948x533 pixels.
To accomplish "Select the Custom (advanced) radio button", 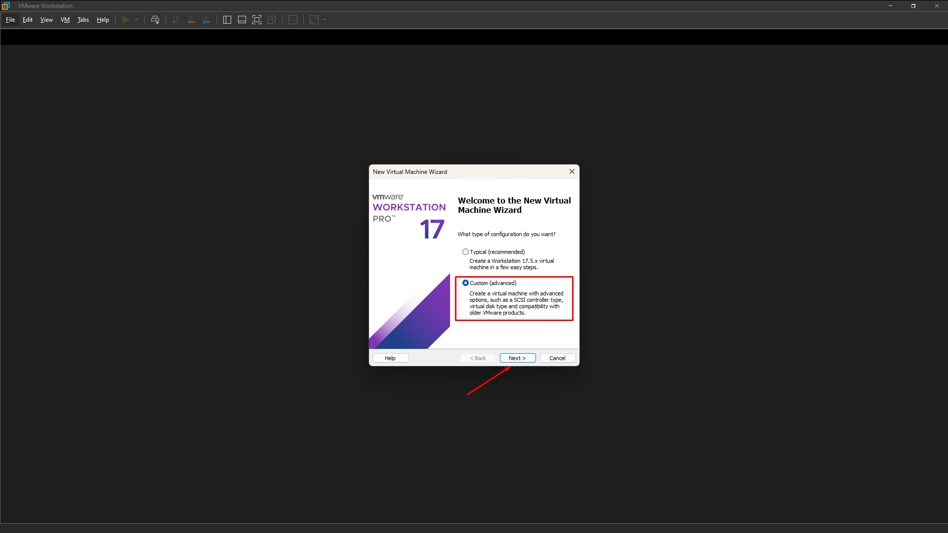I will pyautogui.click(x=465, y=283).
